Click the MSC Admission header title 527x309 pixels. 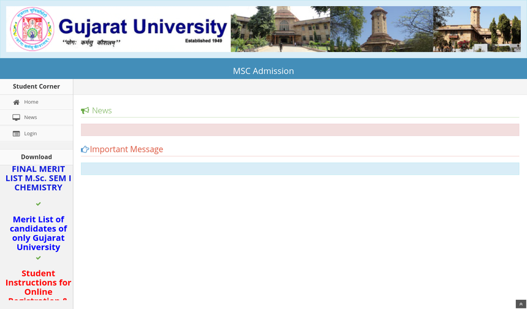[x=263, y=71]
